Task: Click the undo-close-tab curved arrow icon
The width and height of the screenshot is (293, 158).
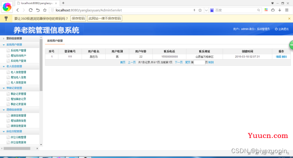Action: 38,10
